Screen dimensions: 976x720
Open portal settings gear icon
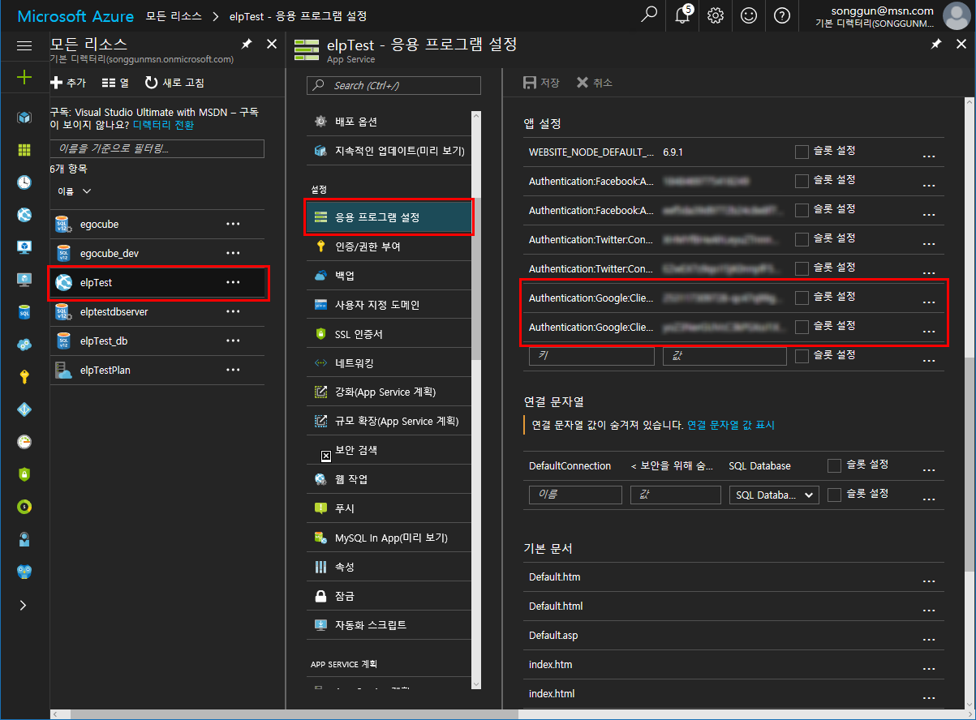tap(715, 15)
